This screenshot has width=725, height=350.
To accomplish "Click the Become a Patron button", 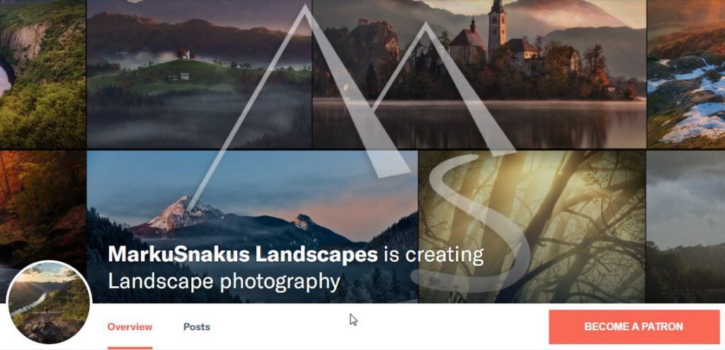I will point(634,327).
